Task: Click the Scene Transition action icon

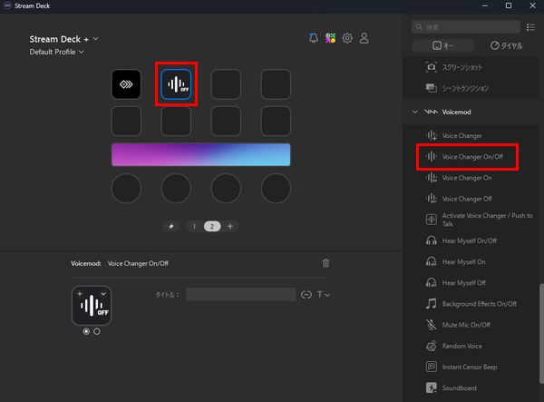Action: (x=431, y=88)
